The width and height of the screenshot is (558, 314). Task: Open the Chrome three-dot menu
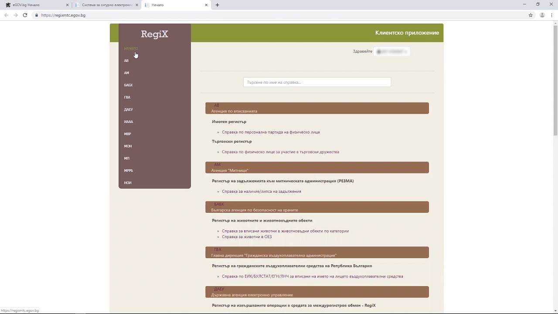tap(551, 15)
